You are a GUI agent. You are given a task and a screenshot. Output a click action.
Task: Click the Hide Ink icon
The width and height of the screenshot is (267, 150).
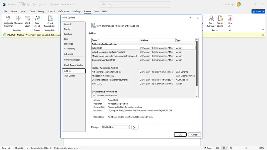tap(230, 20)
